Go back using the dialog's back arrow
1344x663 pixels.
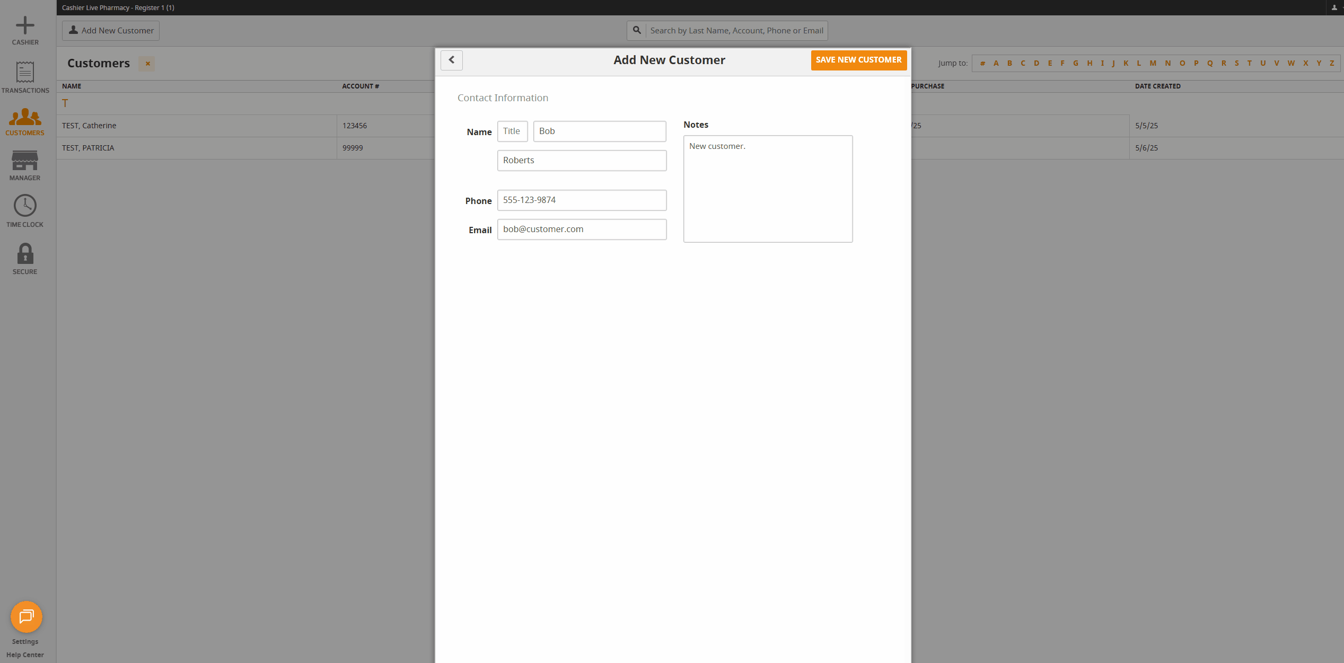[x=451, y=60]
